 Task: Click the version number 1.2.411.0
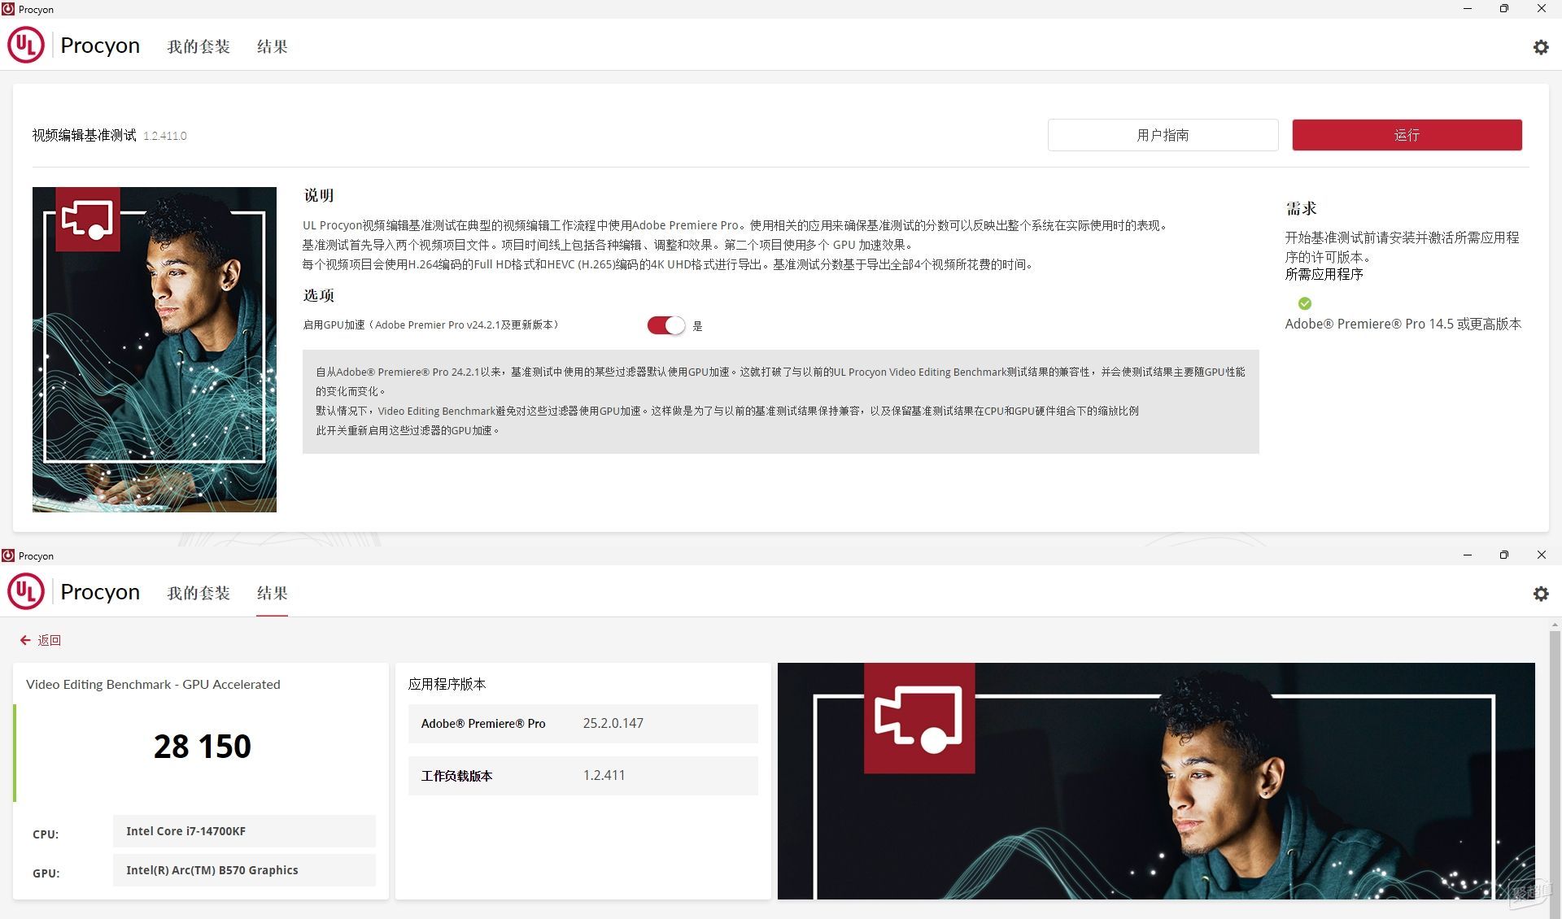pyautogui.click(x=165, y=136)
